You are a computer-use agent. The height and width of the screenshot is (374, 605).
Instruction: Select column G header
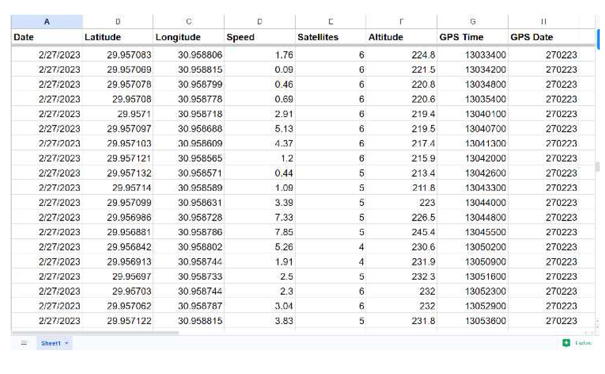(x=472, y=22)
